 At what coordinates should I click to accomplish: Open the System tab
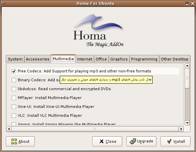coord(15,59)
